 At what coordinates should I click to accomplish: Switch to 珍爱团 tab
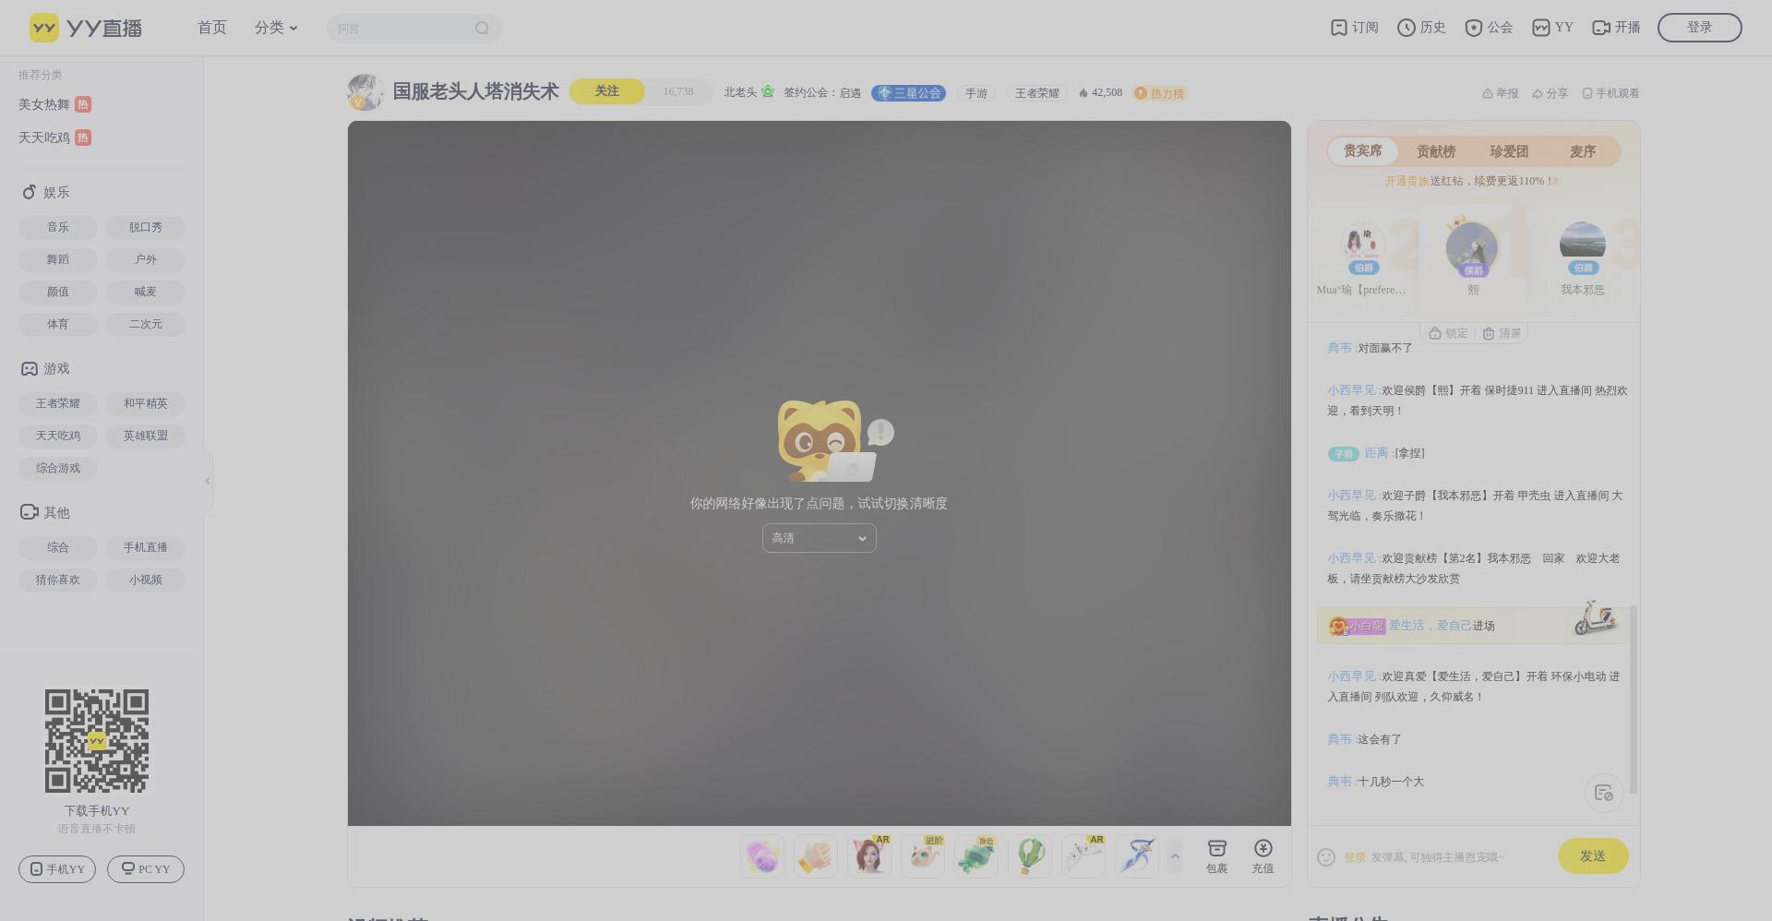tap(1509, 151)
